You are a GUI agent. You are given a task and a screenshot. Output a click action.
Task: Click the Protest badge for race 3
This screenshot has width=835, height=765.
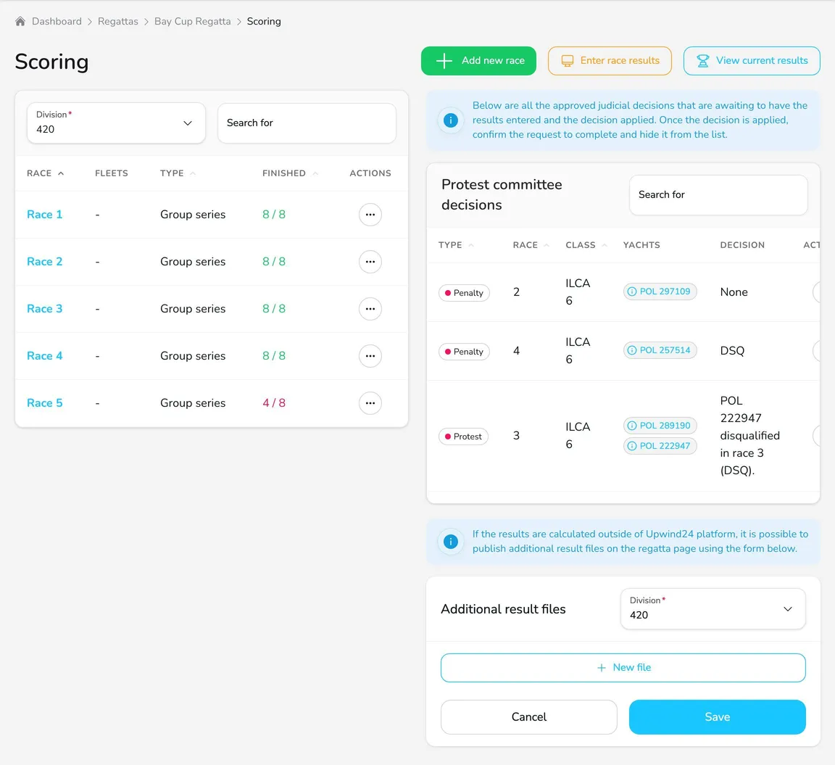[x=463, y=437]
